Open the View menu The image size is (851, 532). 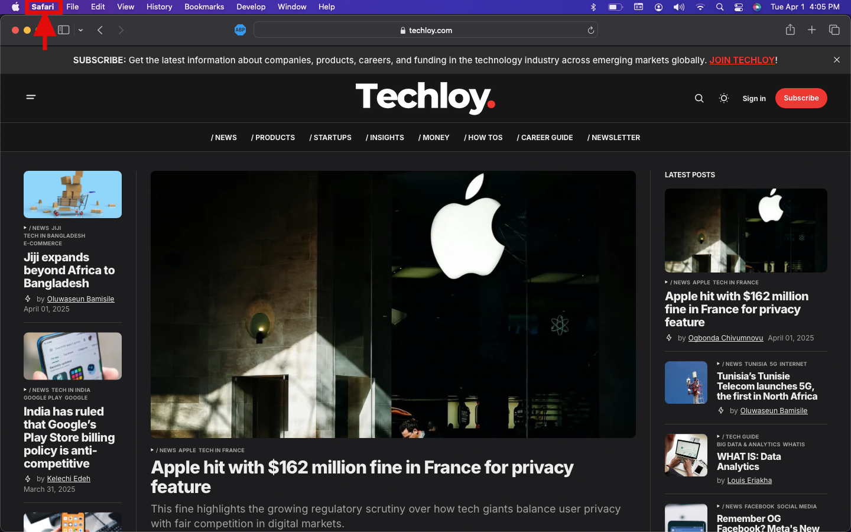[x=126, y=7]
